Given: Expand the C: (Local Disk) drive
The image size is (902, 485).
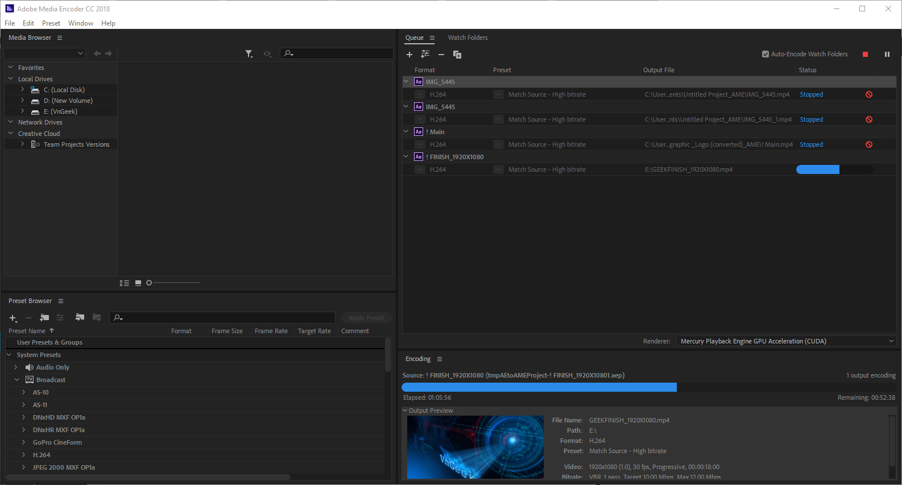Looking at the screenshot, I should pyautogui.click(x=22, y=89).
